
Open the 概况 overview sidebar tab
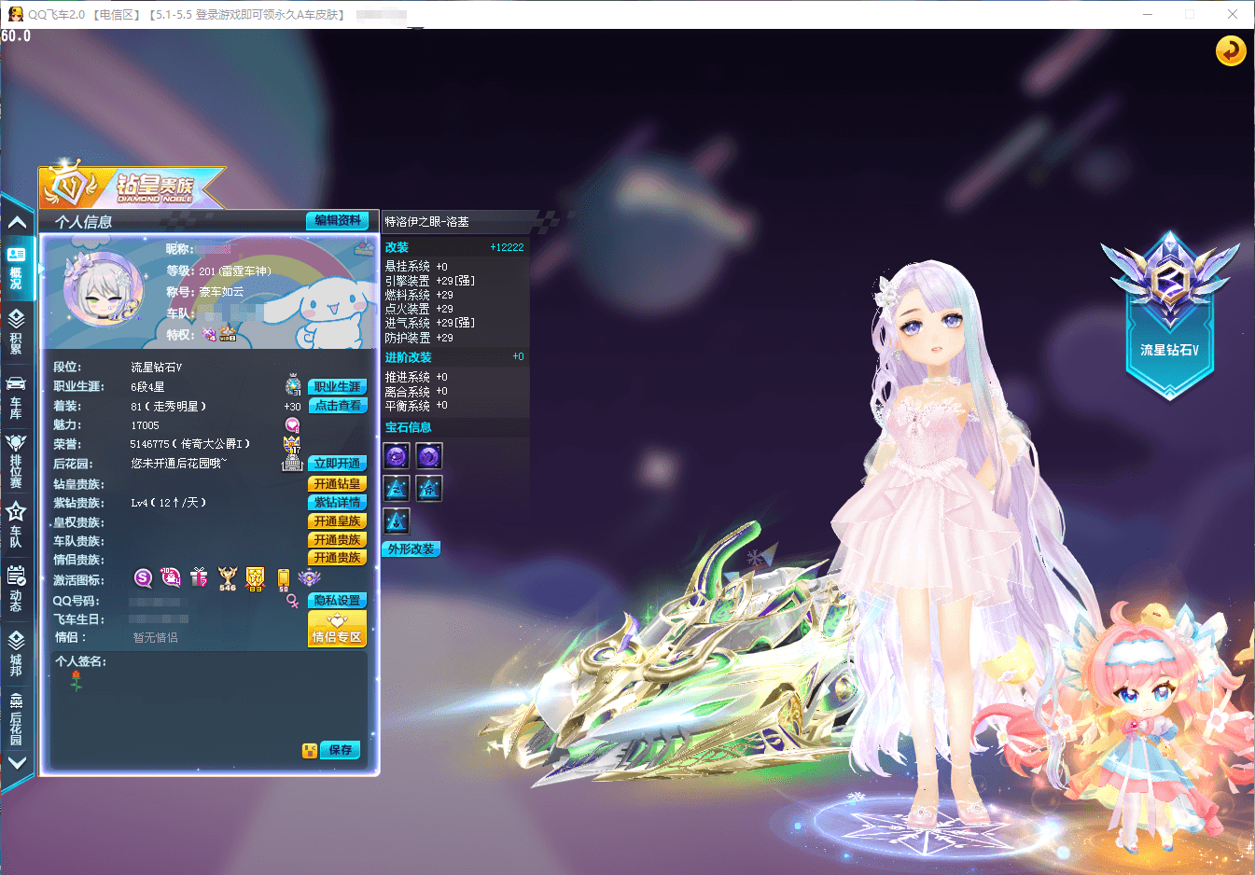pos(17,268)
